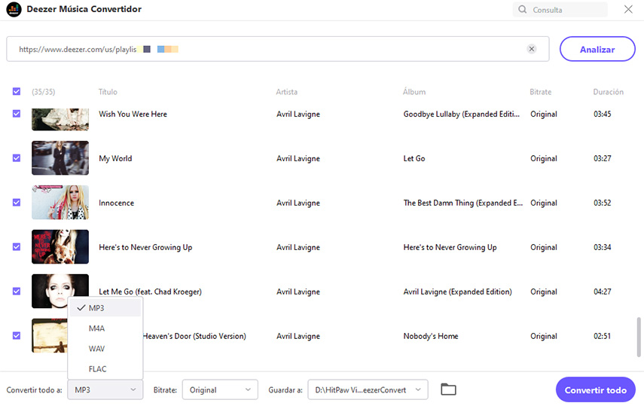Click the Convertir todo button
This screenshot has height=406, width=644.
click(596, 389)
